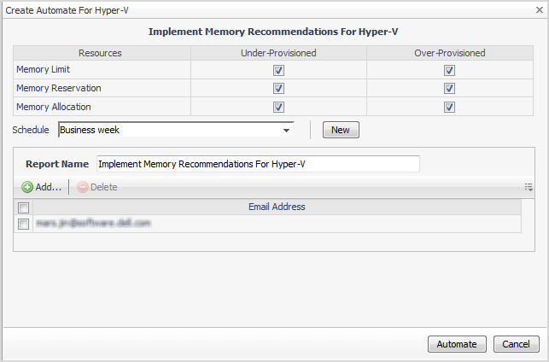Toggle Memory Reservation Over-Provisioned checkbox
The width and height of the screenshot is (549, 362).
pyautogui.click(x=449, y=88)
